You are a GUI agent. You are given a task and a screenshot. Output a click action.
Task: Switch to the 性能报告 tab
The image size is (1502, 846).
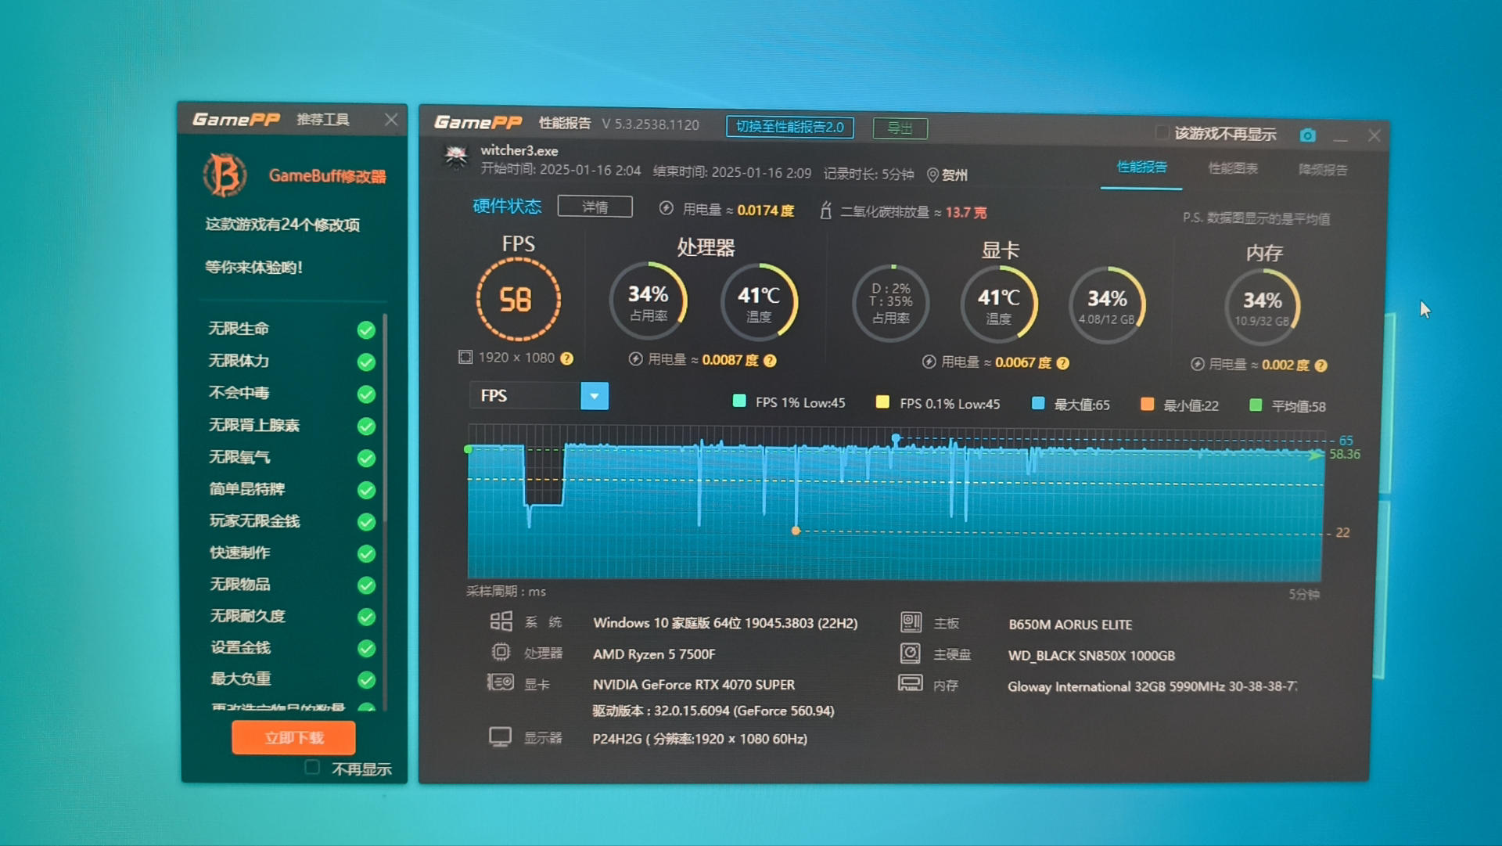point(1141,167)
